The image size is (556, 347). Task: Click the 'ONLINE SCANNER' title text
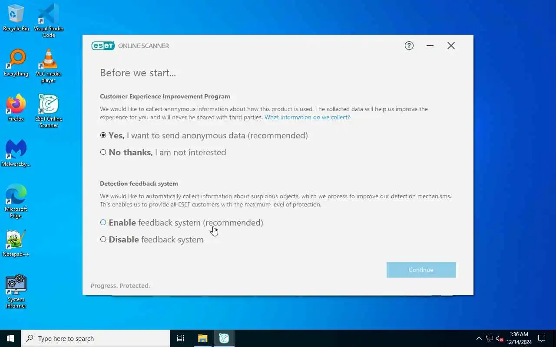(143, 46)
